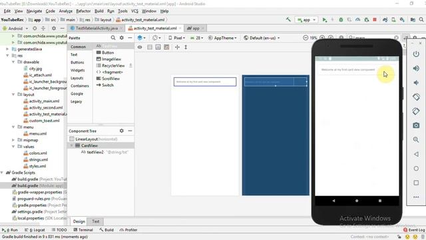The image size is (426, 240).
Task: Collapse the layout folder in project tree
Action: coord(13,95)
